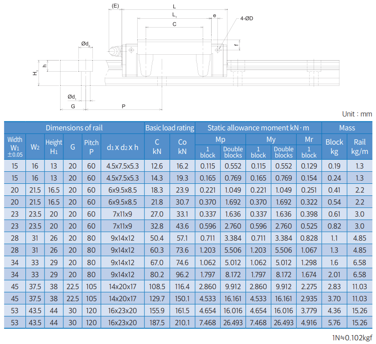Select the "(E)" dimension label in diagram
Screen dimensions: 376x344
click(115, 6)
